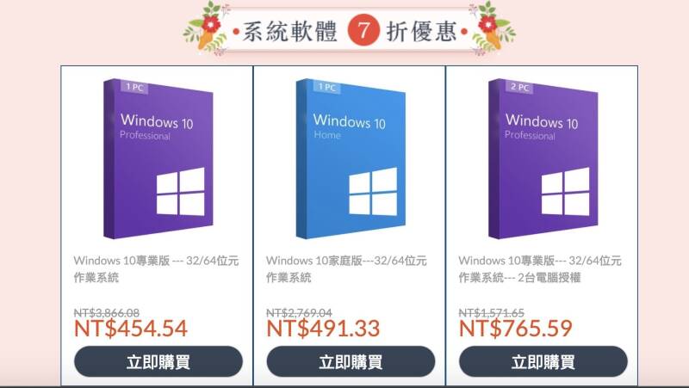Click the 1 PC label on the blue box

327,87
